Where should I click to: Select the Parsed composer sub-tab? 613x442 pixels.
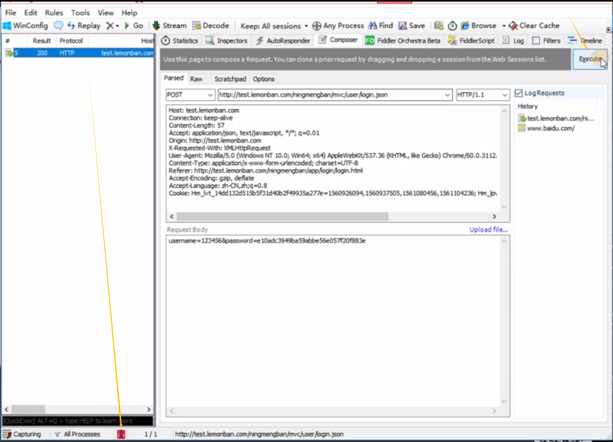(174, 78)
